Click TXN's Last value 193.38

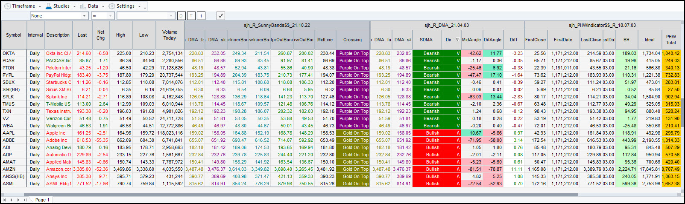(82, 111)
